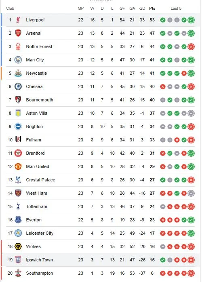This screenshot has height=282, width=202.
Task: Open the Crystal Palace team link
Action: (40, 180)
